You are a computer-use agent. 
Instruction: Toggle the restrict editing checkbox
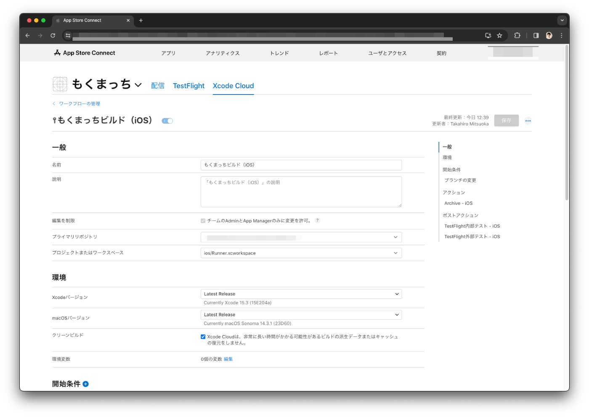(203, 221)
